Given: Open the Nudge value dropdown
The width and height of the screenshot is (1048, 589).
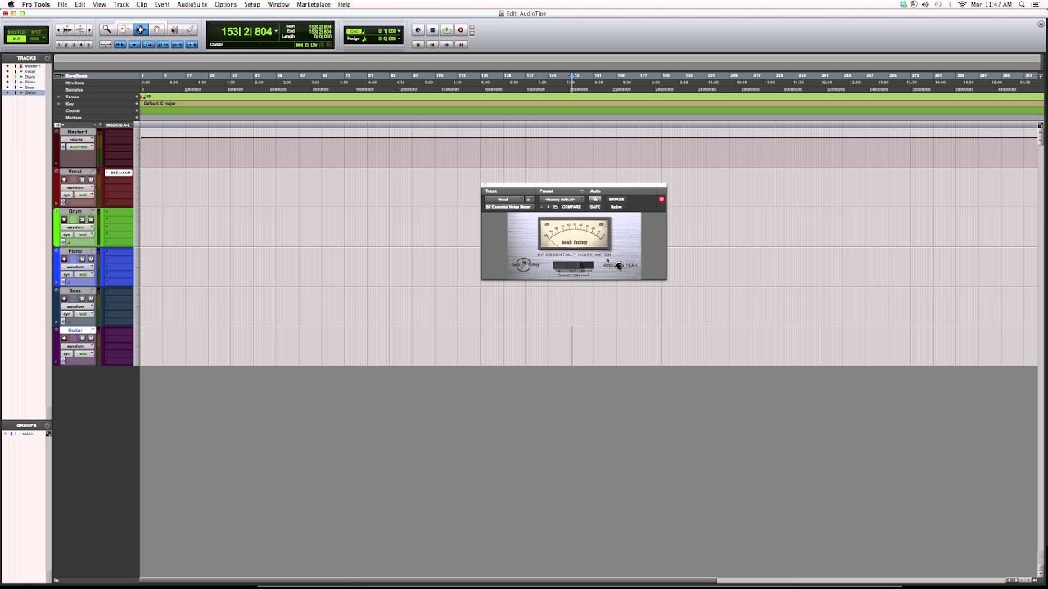Looking at the screenshot, I should (399, 38).
